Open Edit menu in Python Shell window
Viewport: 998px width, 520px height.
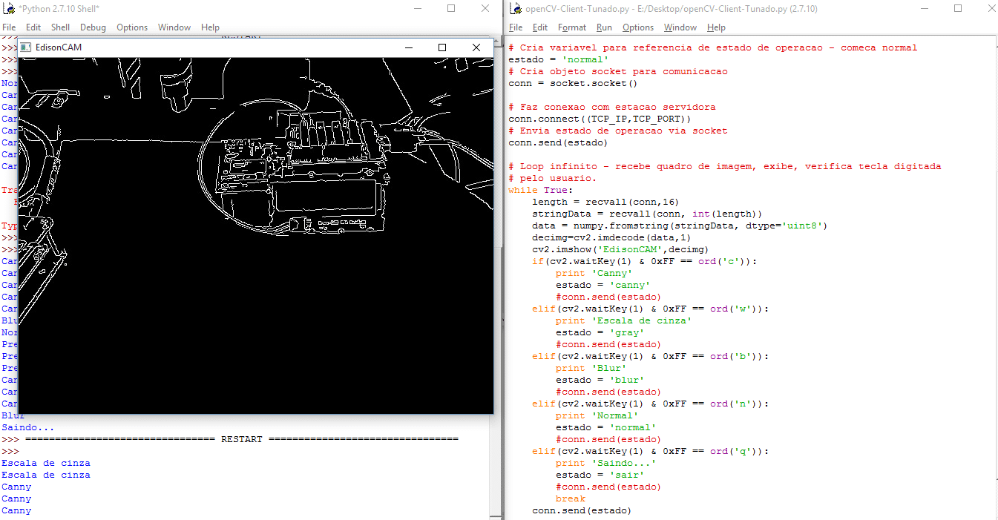(x=33, y=27)
